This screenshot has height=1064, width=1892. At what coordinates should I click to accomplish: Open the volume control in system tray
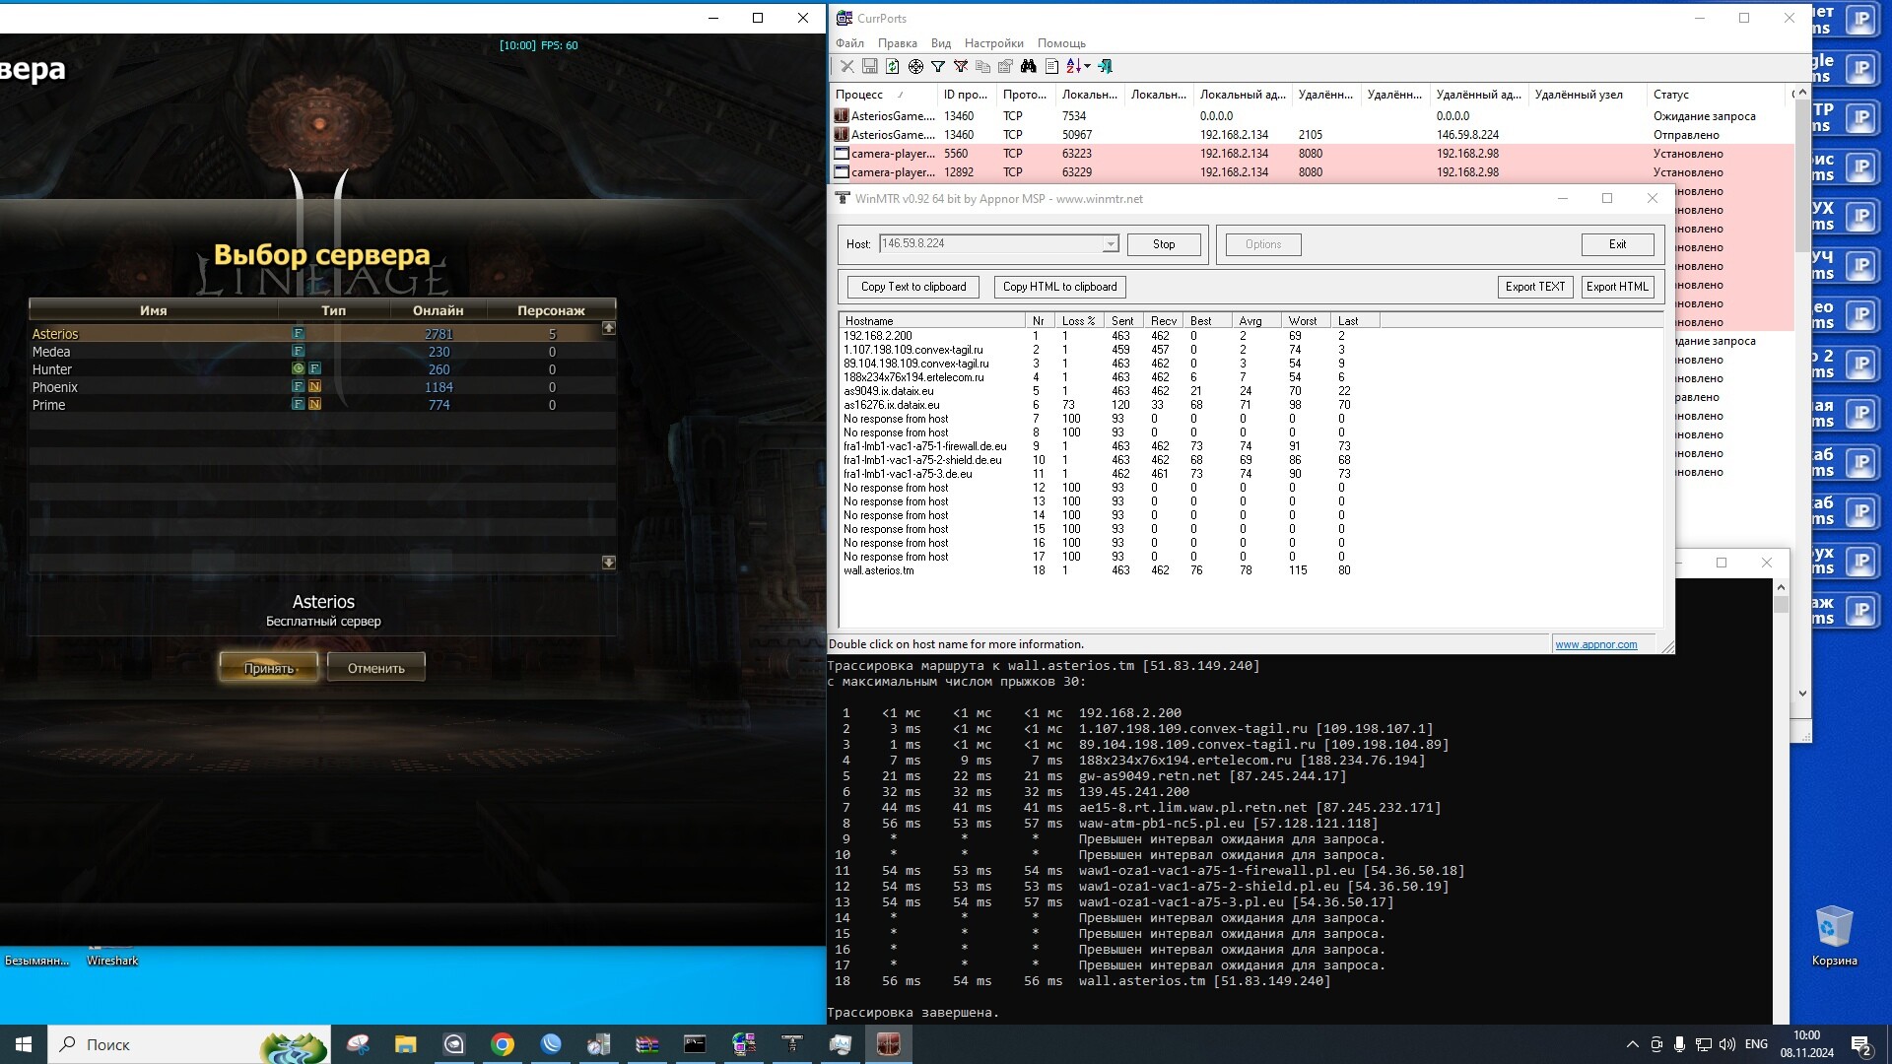click(x=1726, y=1044)
